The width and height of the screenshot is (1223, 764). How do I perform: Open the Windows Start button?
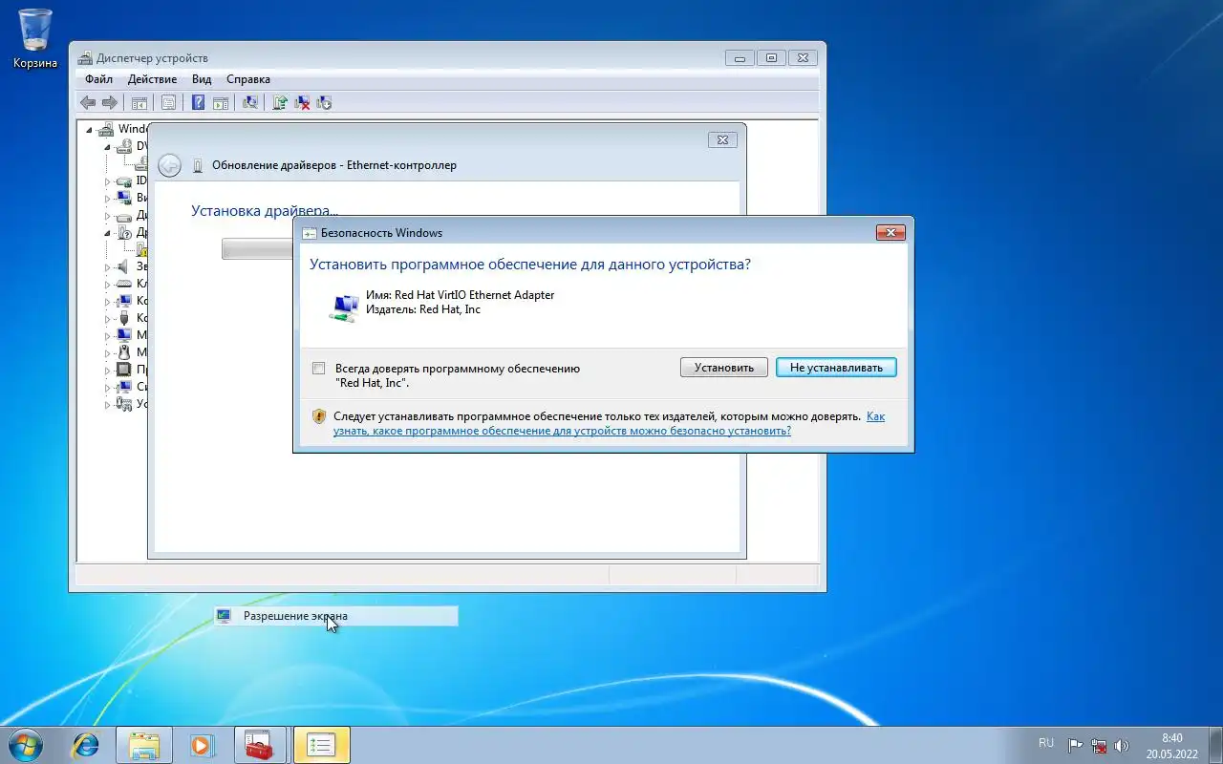(24, 744)
